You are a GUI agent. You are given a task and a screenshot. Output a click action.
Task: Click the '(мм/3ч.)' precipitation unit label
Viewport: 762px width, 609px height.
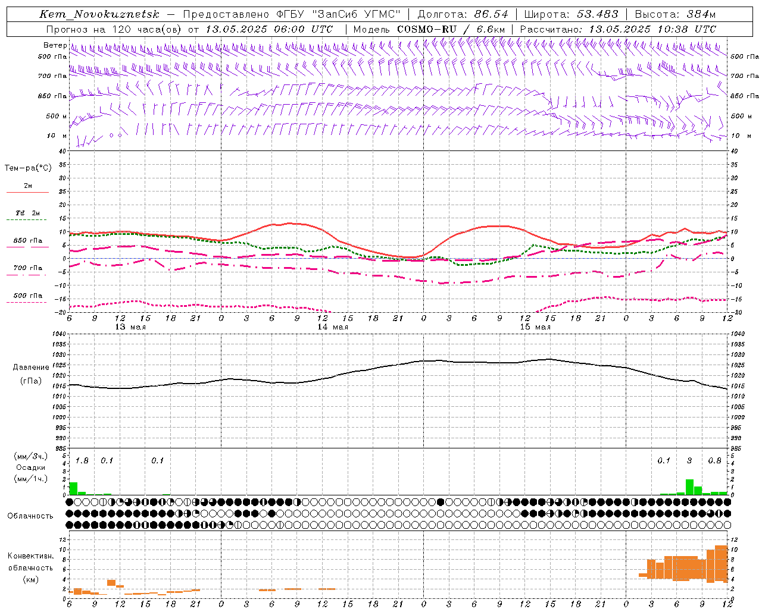tap(31, 456)
